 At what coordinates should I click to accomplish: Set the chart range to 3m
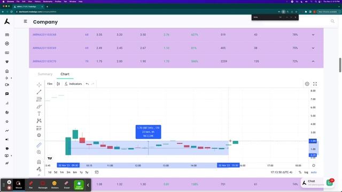[68, 172]
